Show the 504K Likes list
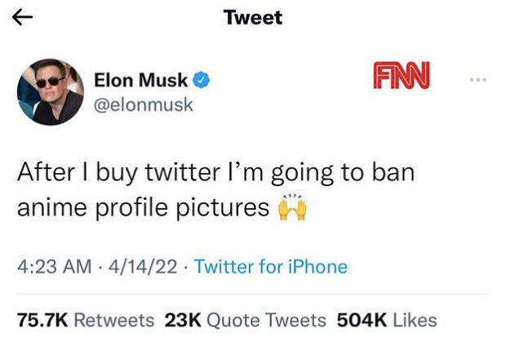 click(386, 320)
